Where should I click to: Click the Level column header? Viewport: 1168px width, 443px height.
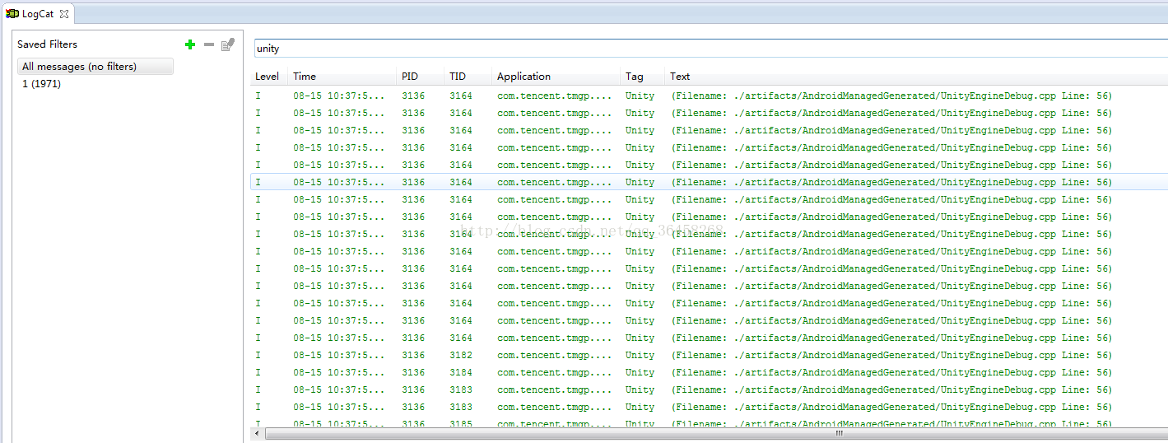tap(268, 77)
